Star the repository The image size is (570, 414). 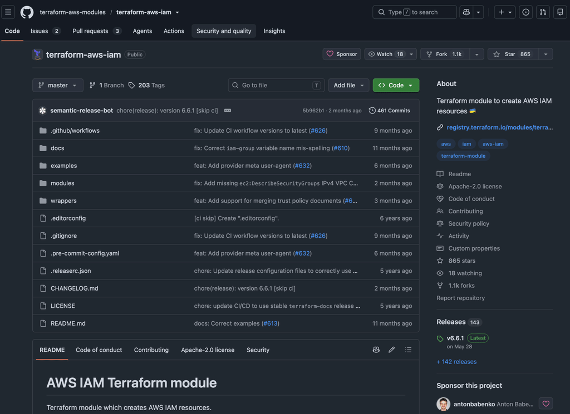513,54
